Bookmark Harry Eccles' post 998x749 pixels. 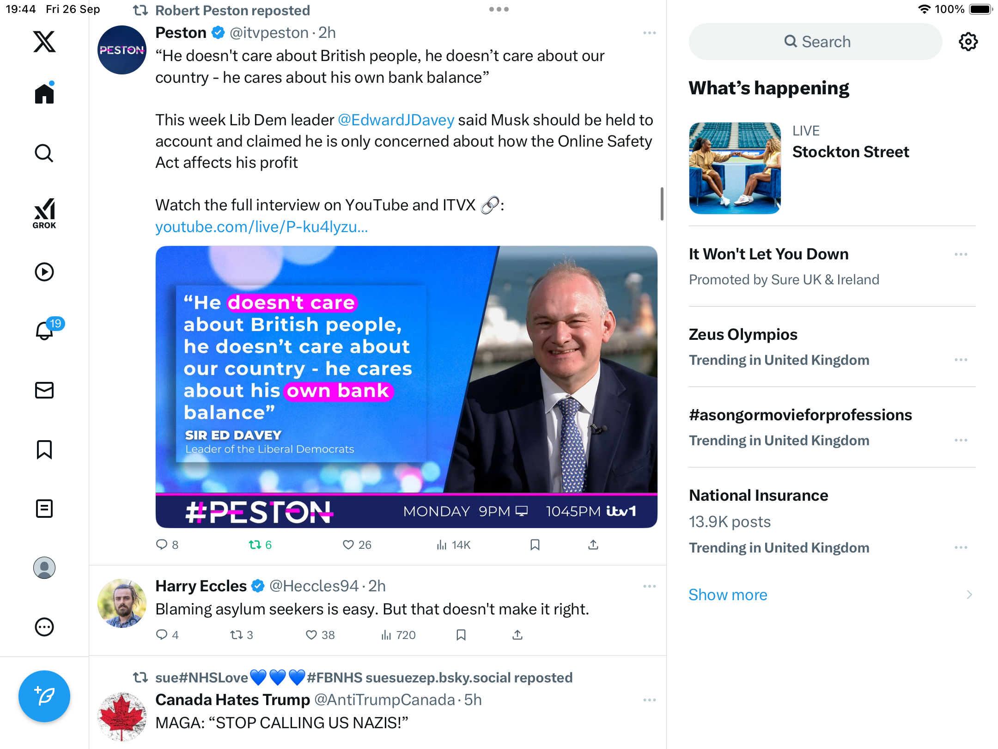coord(461,635)
